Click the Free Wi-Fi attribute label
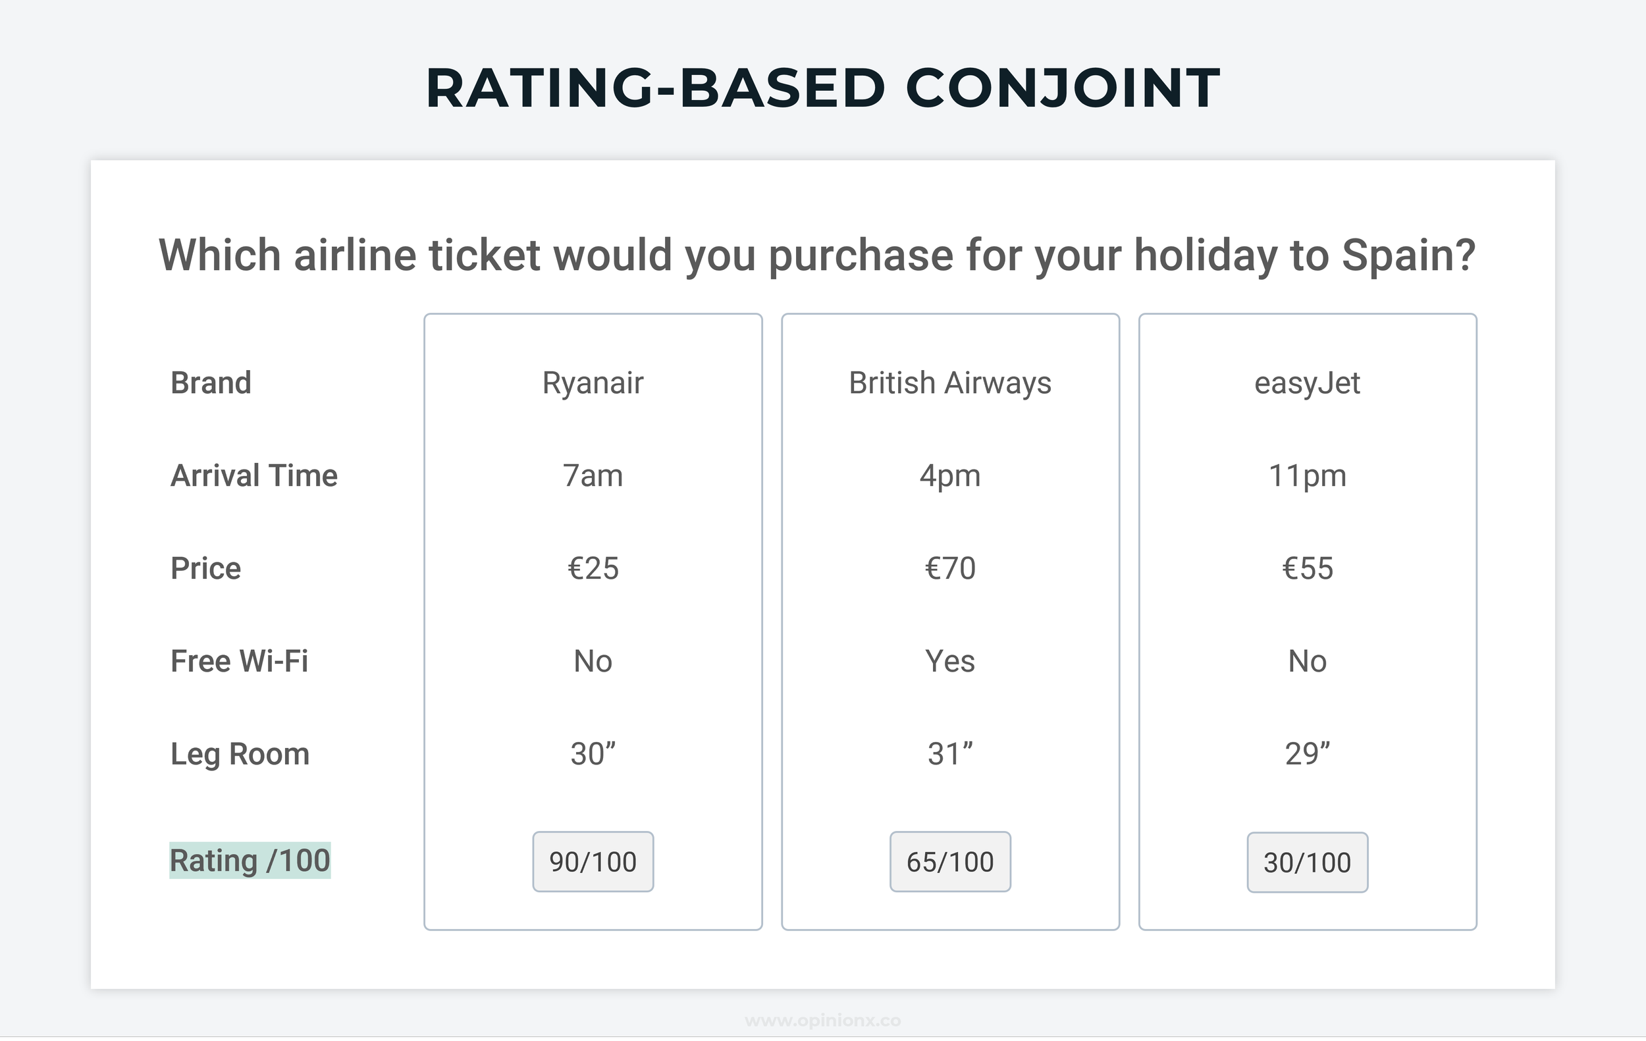 click(239, 661)
